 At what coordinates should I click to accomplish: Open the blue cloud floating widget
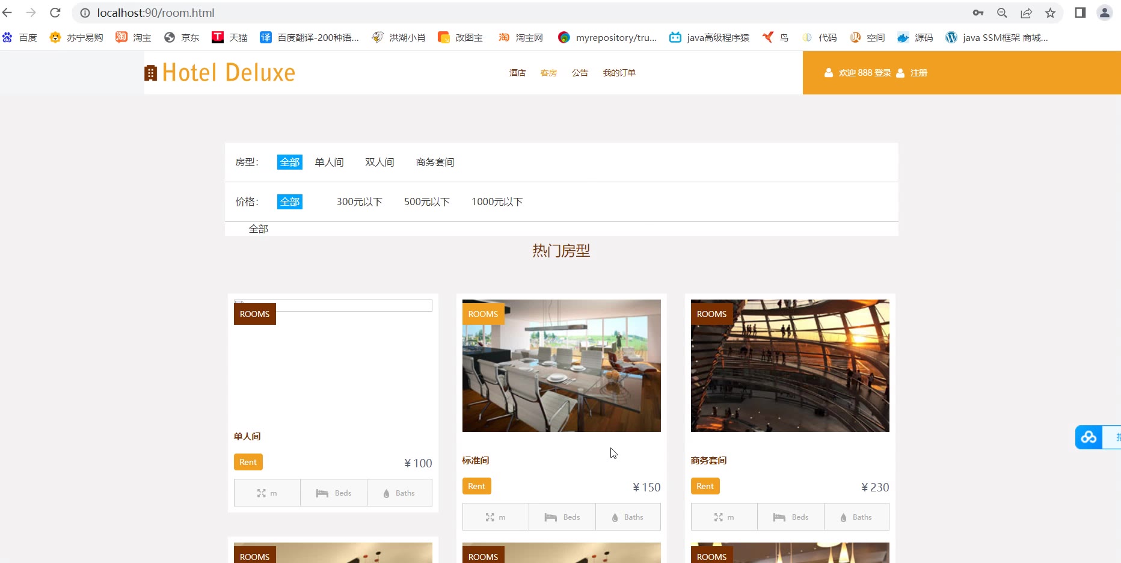[x=1089, y=437]
